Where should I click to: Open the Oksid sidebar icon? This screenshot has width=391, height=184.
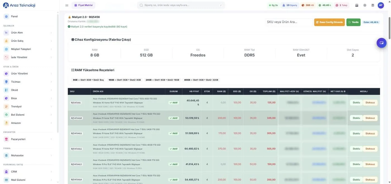coord(6,90)
